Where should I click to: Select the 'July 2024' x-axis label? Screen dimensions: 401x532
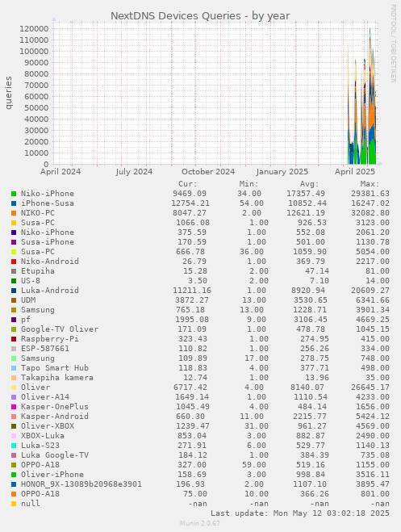pyautogui.click(x=134, y=172)
